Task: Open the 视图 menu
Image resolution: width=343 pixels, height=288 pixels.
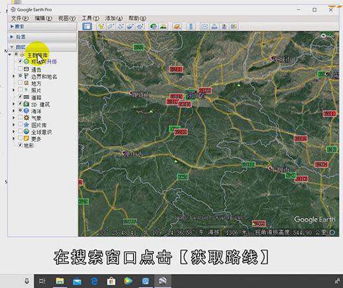Action: [67, 18]
